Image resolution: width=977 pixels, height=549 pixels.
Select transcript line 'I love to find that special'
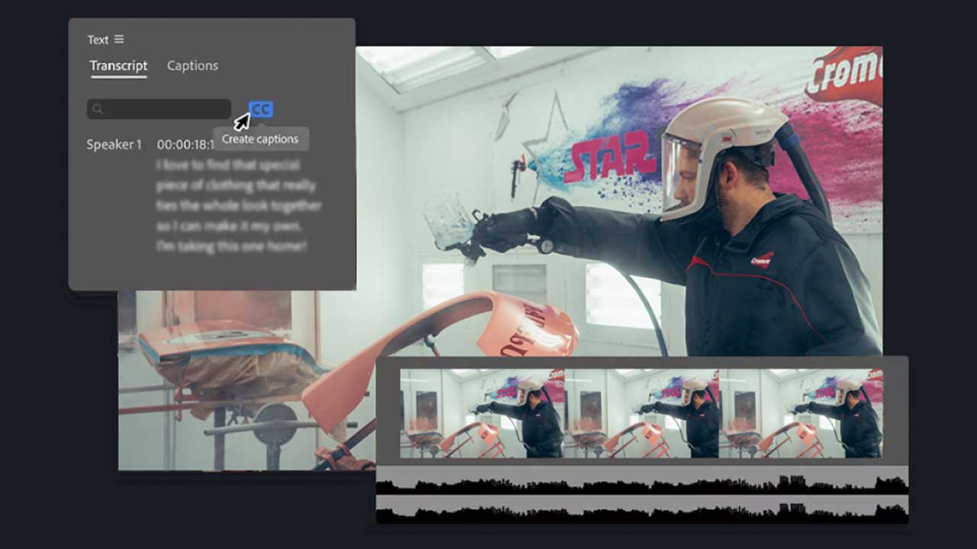click(x=228, y=165)
